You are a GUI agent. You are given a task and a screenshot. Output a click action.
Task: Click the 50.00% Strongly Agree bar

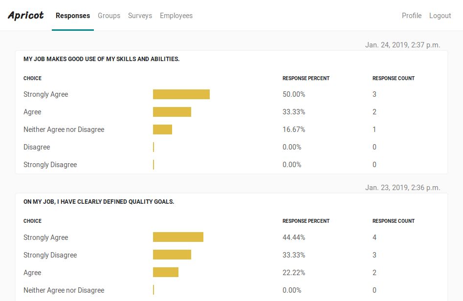(x=181, y=94)
